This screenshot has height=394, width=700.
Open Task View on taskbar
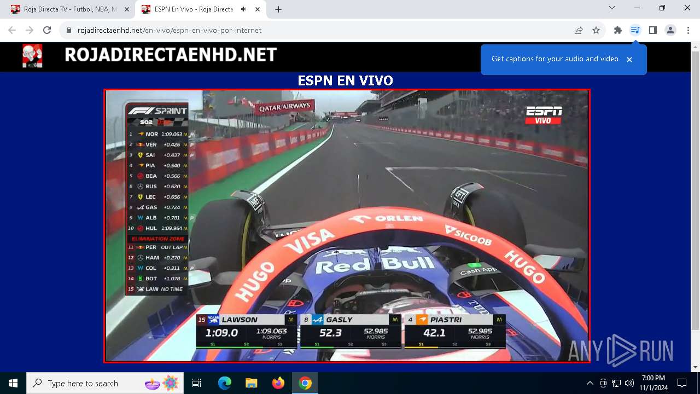click(x=197, y=383)
